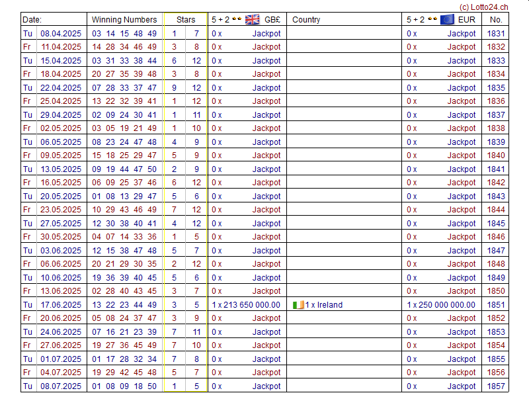
Task: Click the Winning Numbers column header
Action: pos(124,20)
